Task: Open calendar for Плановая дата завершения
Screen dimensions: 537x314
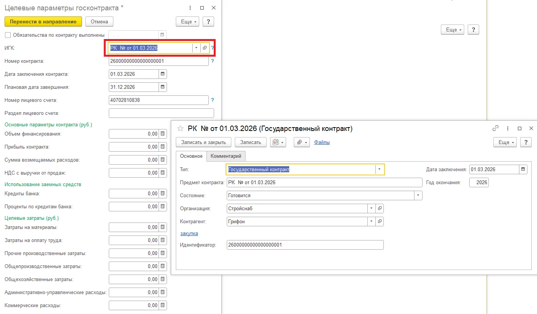Action: click(x=162, y=87)
